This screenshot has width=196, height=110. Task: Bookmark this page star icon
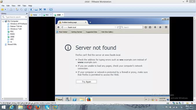(x=146, y=27)
